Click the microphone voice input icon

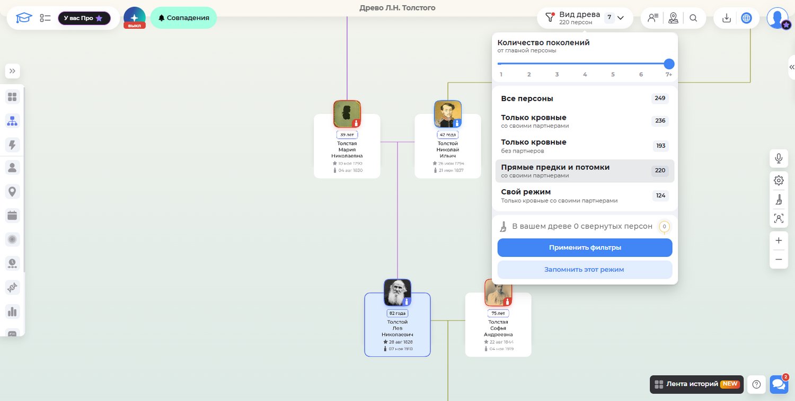779,158
